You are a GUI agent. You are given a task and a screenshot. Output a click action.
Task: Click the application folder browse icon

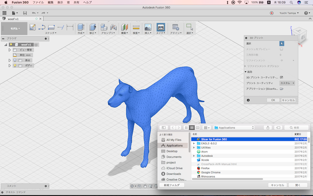click(282, 89)
